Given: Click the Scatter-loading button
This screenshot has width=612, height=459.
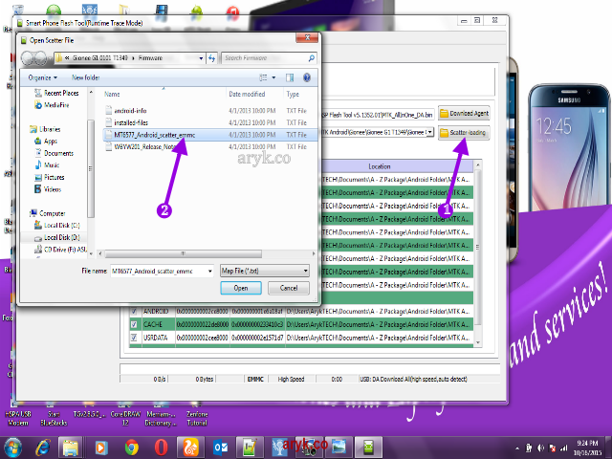Looking at the screenshot, I should click(464, 133).
